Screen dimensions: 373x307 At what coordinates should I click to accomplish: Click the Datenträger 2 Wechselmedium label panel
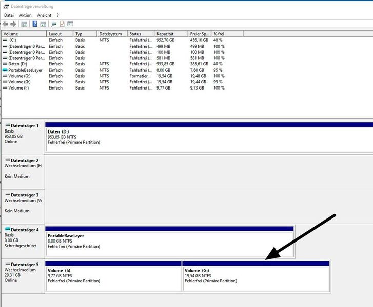click(23, 172)
